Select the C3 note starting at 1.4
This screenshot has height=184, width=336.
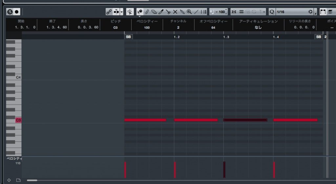pos(295,120)
